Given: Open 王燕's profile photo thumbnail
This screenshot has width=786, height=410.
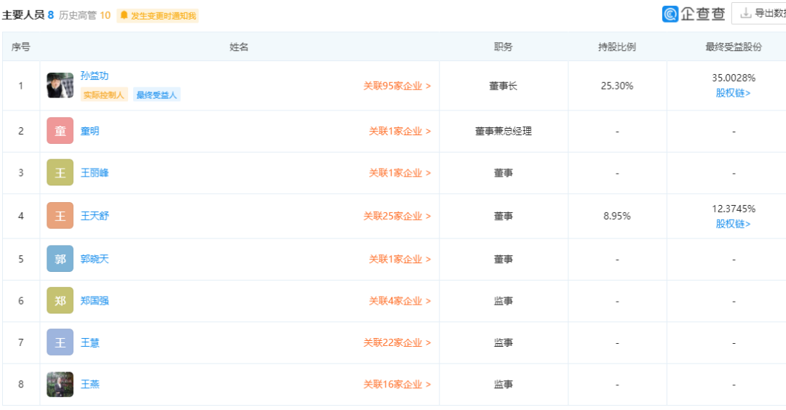Looking at the screenshot, I should tap(60, 384).
